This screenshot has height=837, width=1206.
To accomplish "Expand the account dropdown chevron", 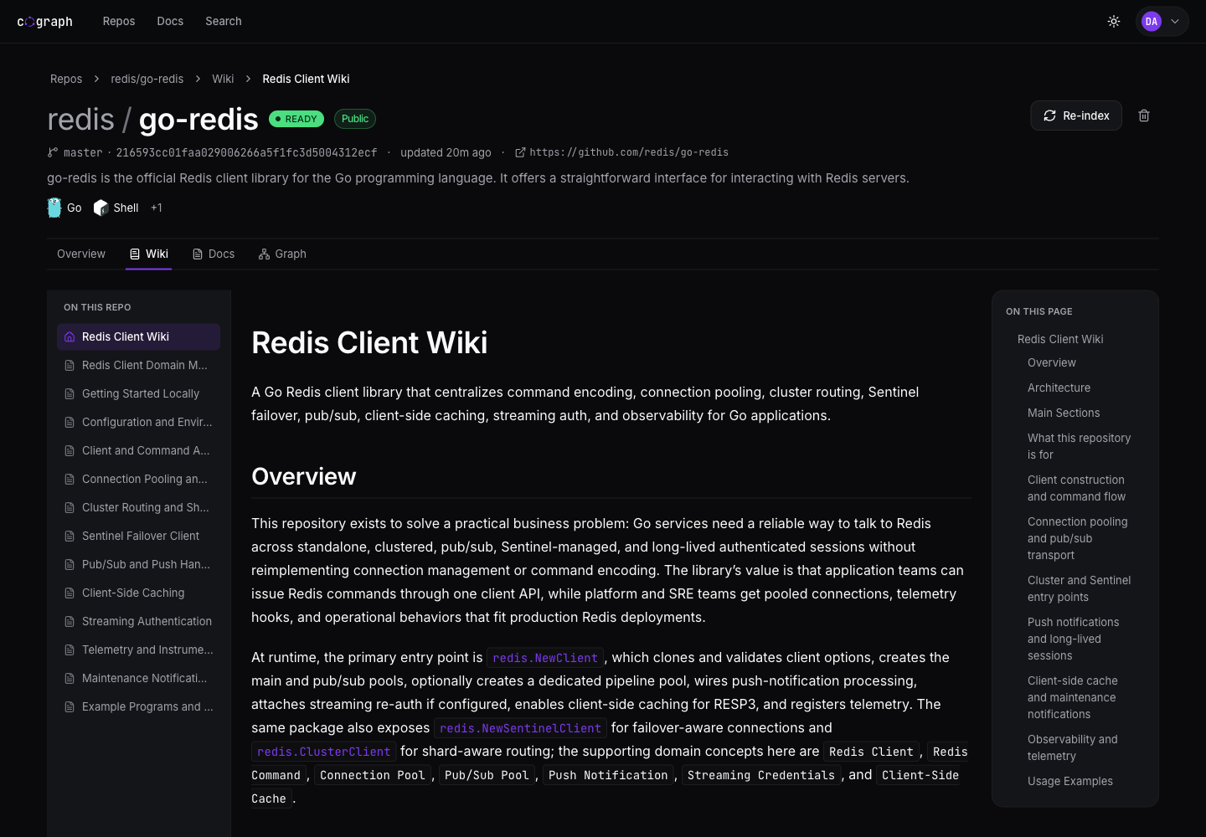I will tap(1175, 22).
